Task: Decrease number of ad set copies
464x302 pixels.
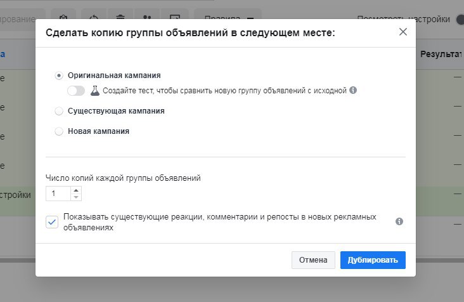Action: point(76,197)
